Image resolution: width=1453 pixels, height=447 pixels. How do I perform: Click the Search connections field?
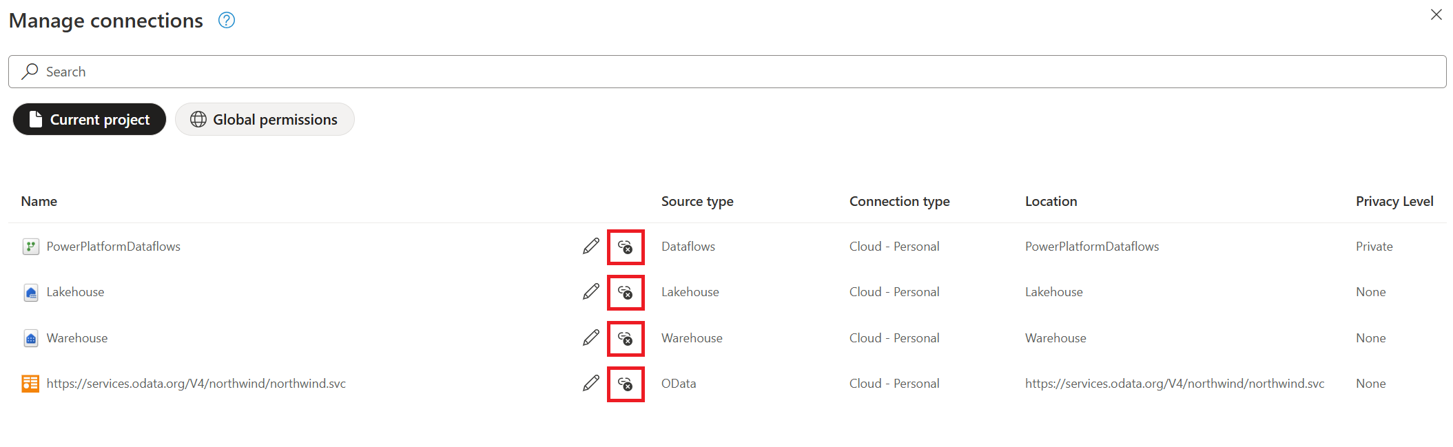727,72
